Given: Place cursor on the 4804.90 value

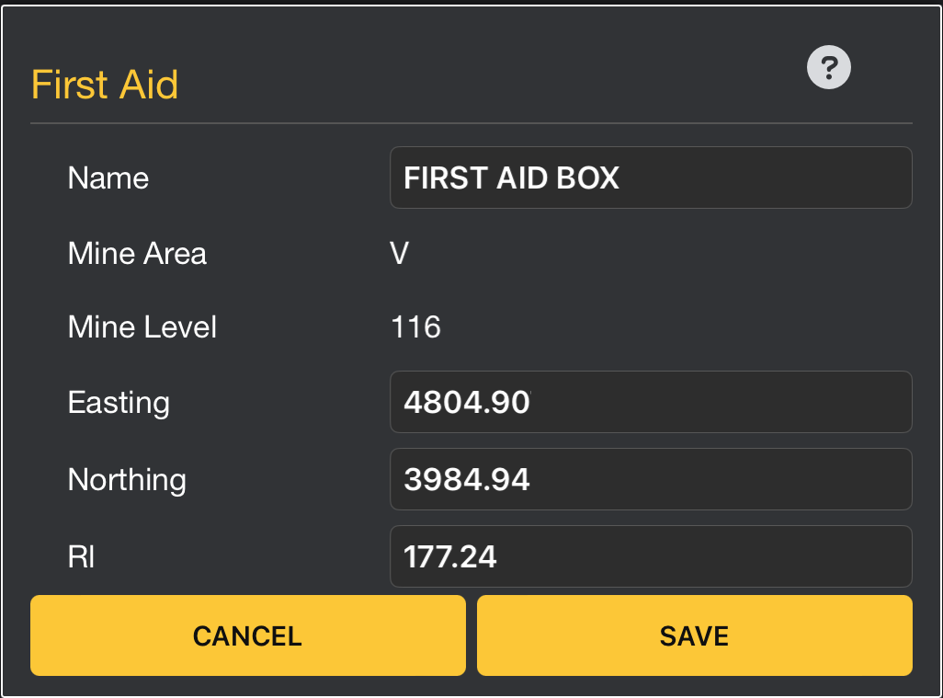Looking at the screenshot, I should click(x=467, y=403).
